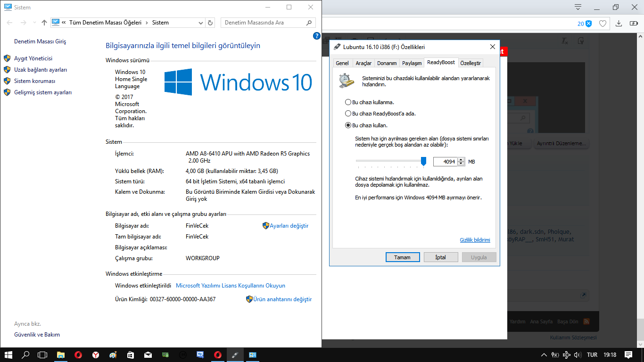644x362 pixels.
Task: Click the taskbar search magnifier icon
Action: pos(25,355)
